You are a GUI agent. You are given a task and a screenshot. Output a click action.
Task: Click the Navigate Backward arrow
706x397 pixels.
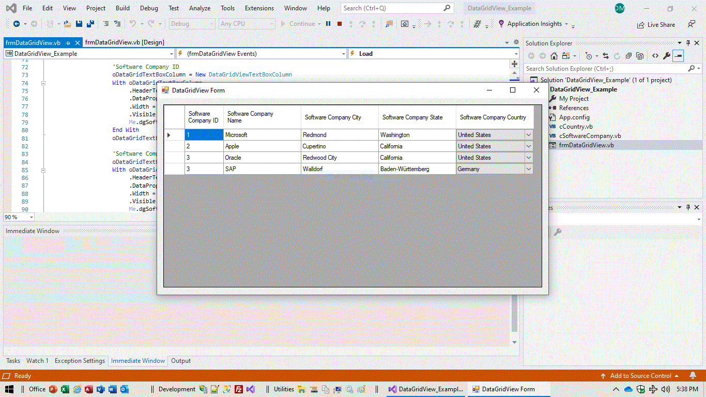pos(17,24)
